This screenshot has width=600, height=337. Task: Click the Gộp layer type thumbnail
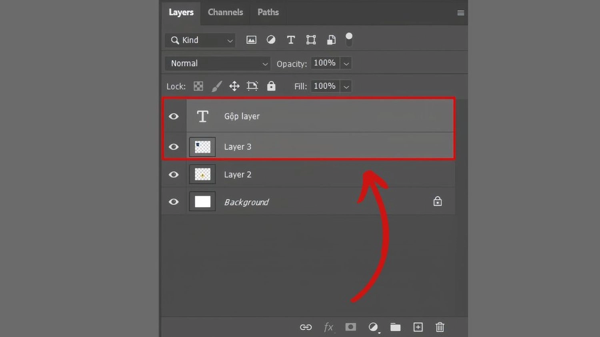tap(202, 116)
